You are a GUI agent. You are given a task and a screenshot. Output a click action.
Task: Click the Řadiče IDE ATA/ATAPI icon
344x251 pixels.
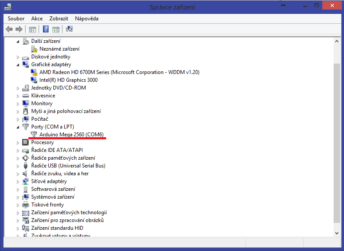[26, 150]
